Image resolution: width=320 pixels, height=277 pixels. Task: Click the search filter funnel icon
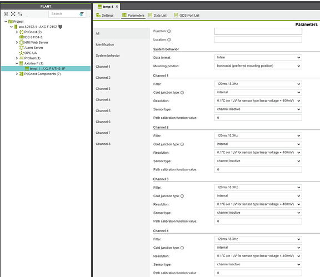(82, 14)
